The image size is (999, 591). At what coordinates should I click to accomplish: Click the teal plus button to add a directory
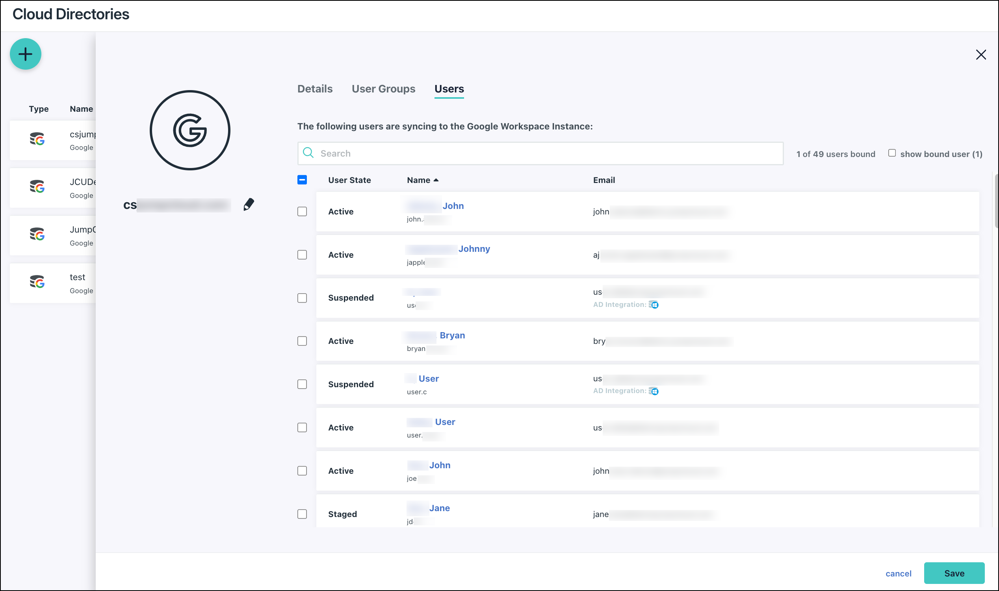point(25,54)
